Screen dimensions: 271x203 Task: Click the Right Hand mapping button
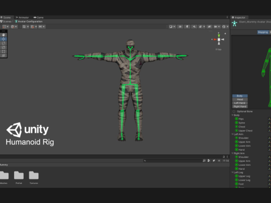[x=240, y=107]
